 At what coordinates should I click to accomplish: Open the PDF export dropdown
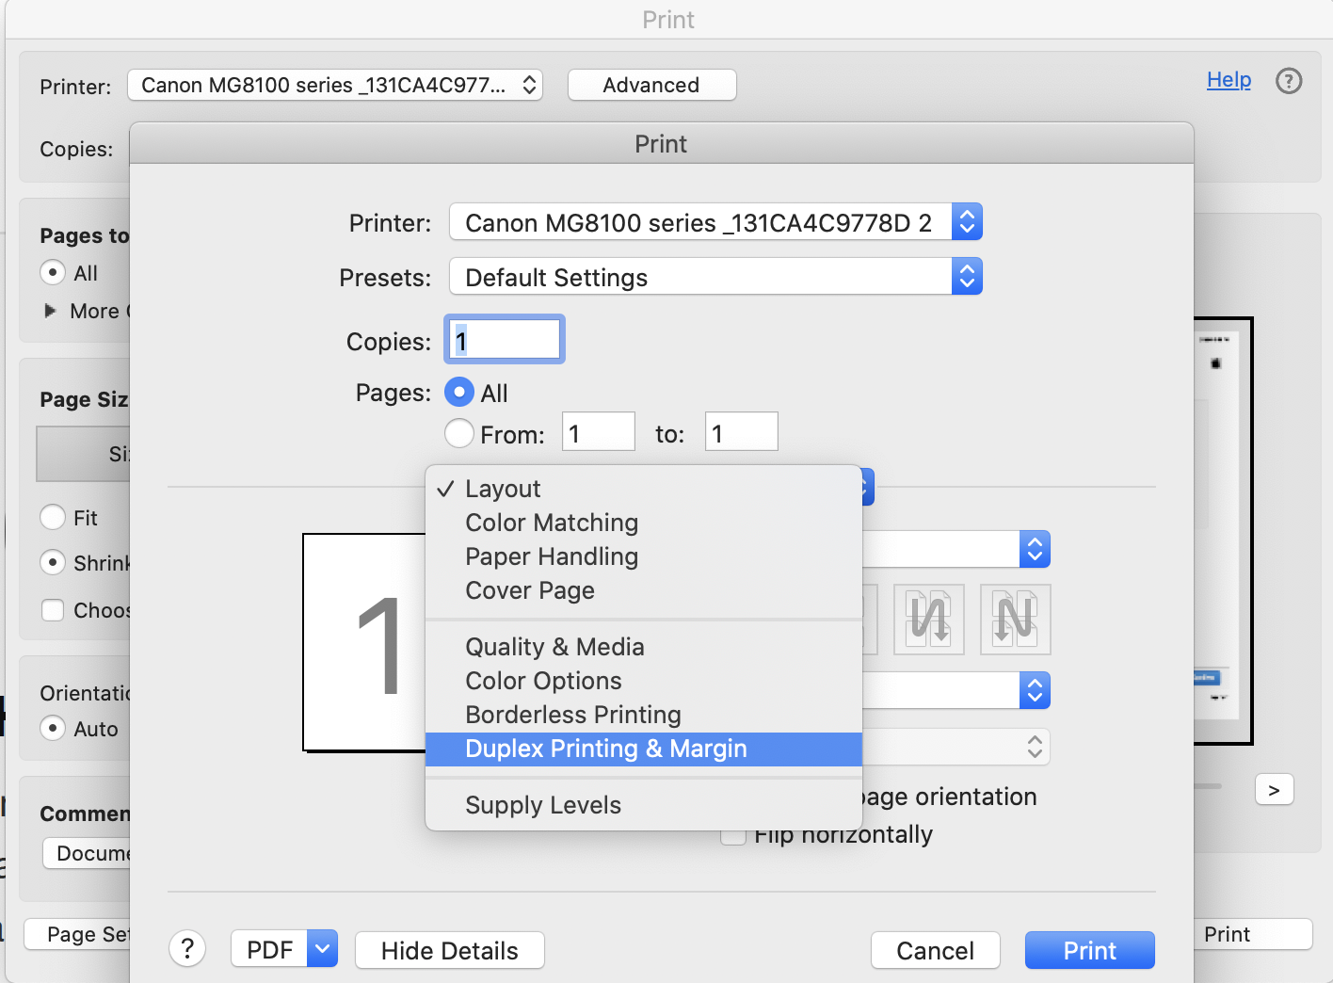(321, 949)
